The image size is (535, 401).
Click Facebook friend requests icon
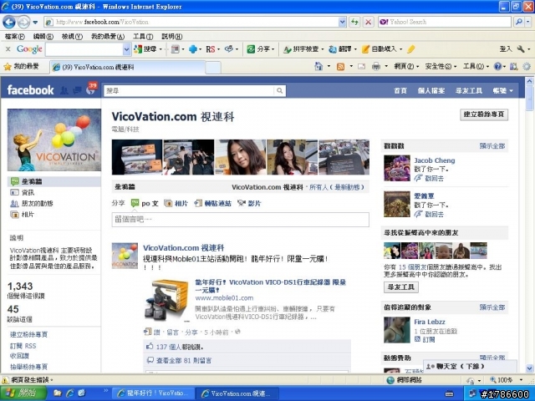(64, 90)
